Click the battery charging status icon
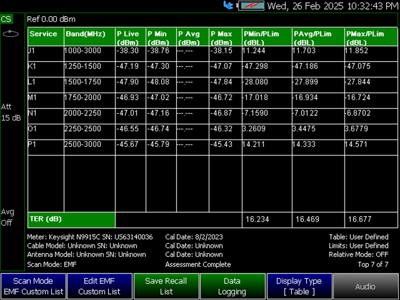 (251, 5)
